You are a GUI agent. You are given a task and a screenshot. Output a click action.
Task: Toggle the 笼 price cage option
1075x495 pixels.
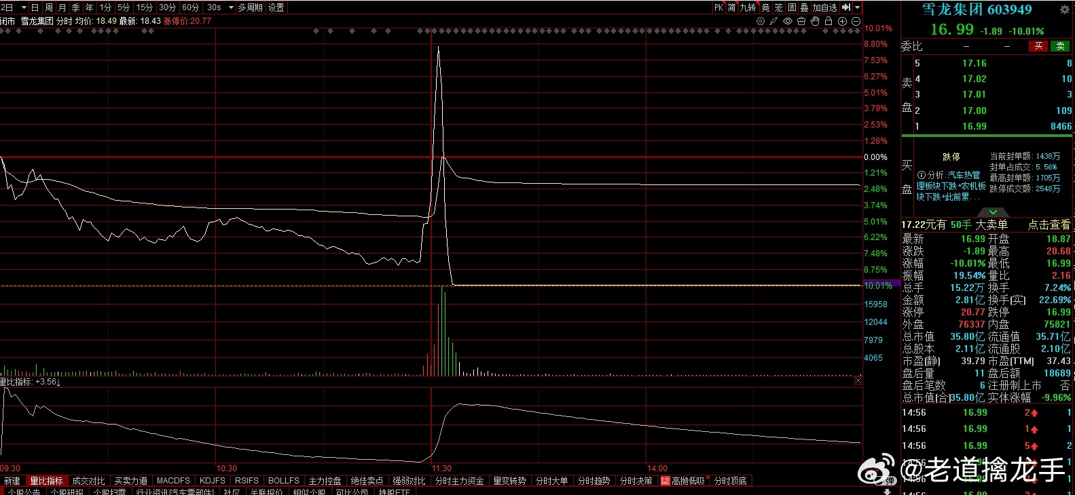click(778, 7)
